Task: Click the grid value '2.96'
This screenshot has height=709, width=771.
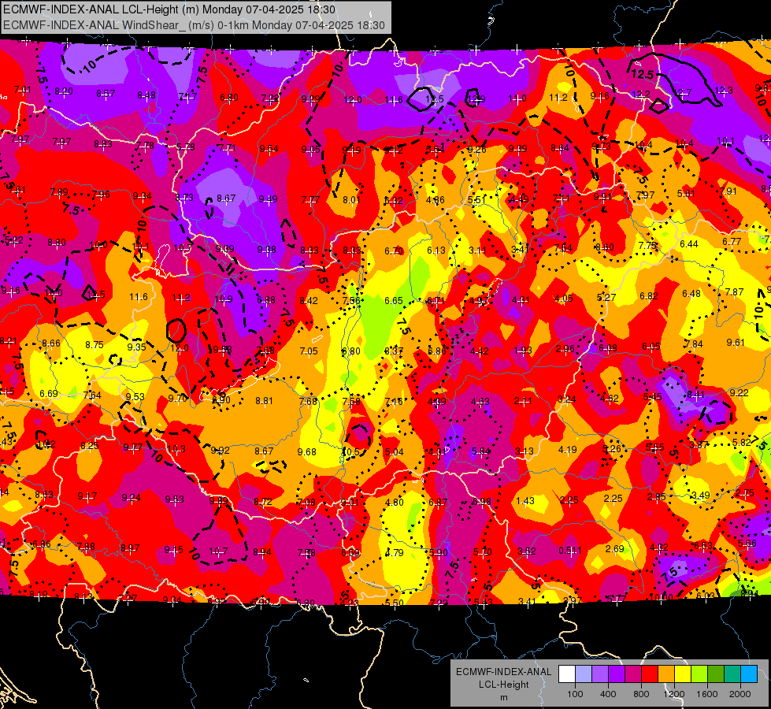Action: (x=565, y=348)
